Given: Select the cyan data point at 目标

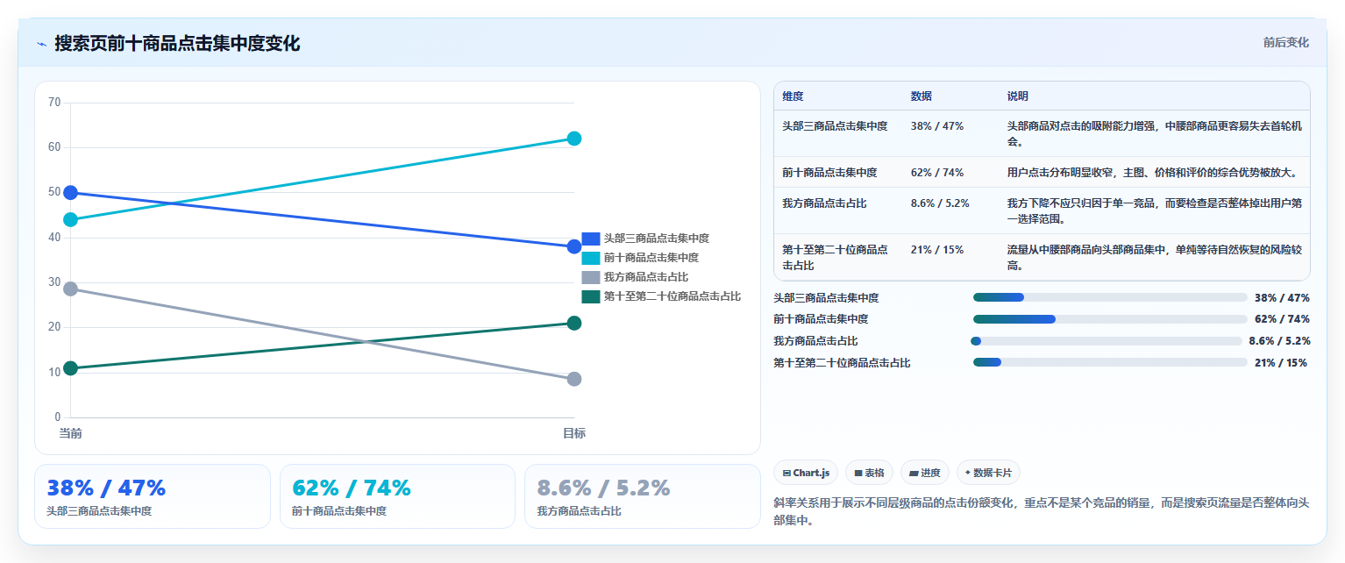Looking at the screenshot, I should [574, 139].
